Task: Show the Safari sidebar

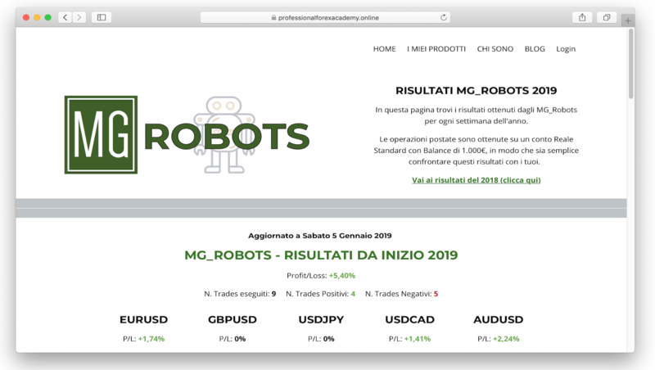Action: 102,17
